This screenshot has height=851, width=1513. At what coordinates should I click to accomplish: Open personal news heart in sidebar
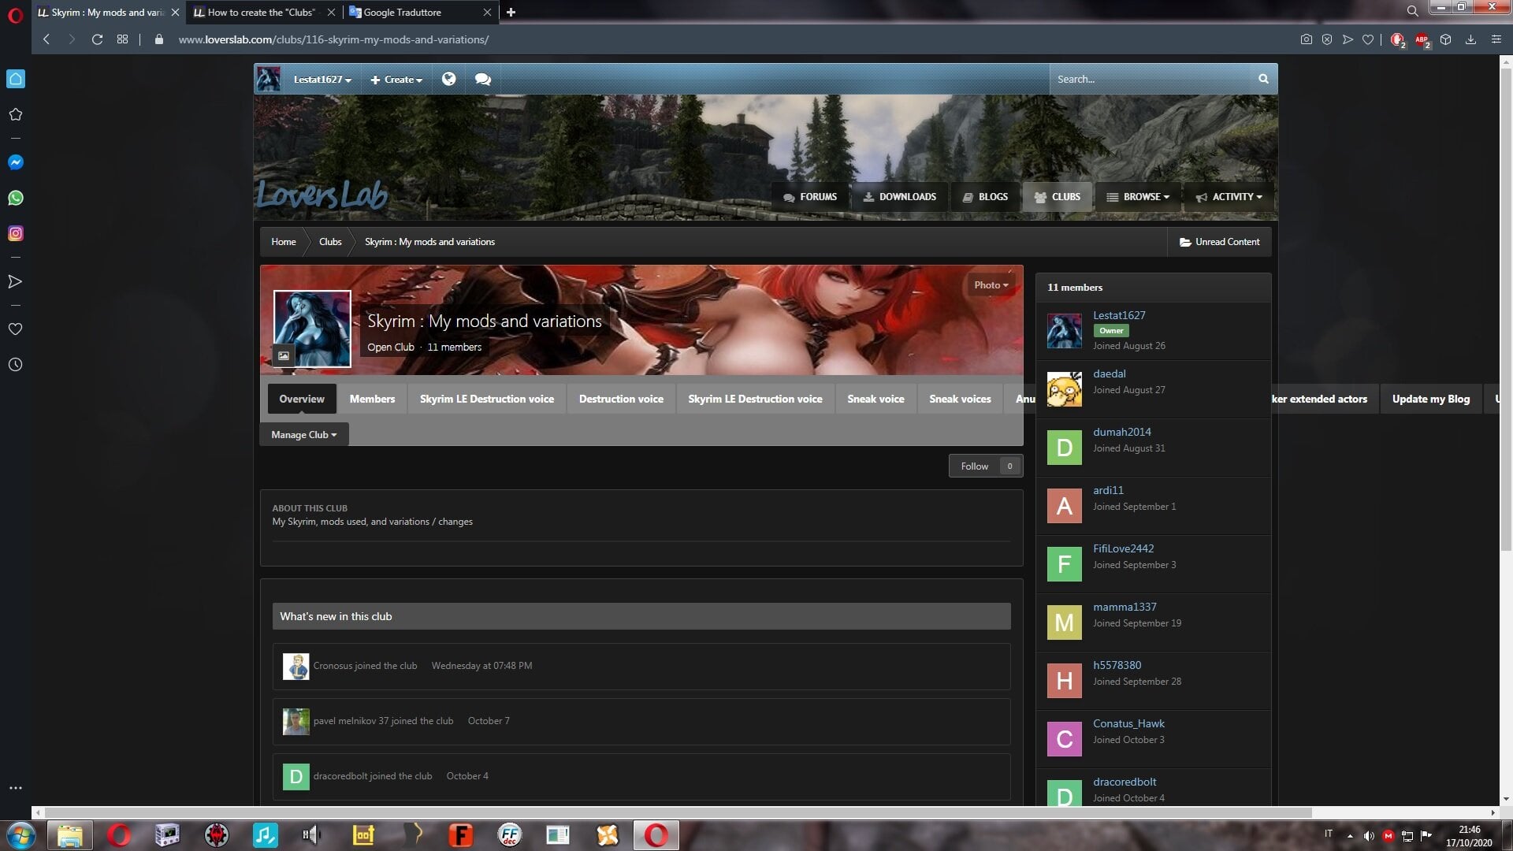16,329
